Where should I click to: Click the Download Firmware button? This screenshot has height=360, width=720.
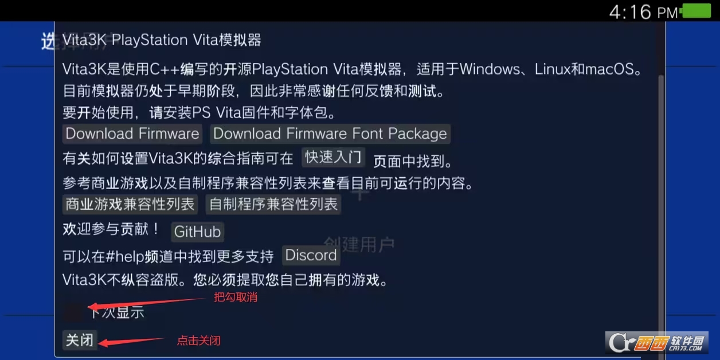(132, 134)
